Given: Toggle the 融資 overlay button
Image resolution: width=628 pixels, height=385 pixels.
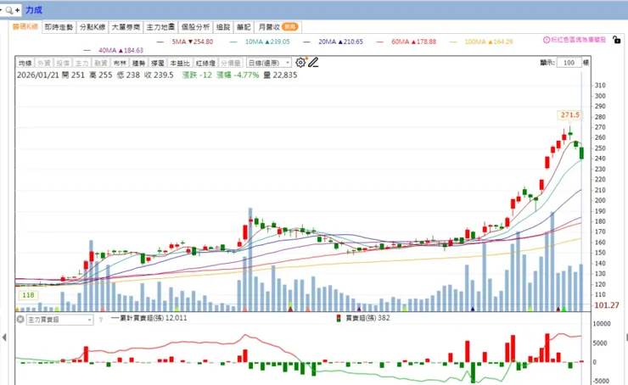Looking at the screenshot, I should tap(100, 63).
